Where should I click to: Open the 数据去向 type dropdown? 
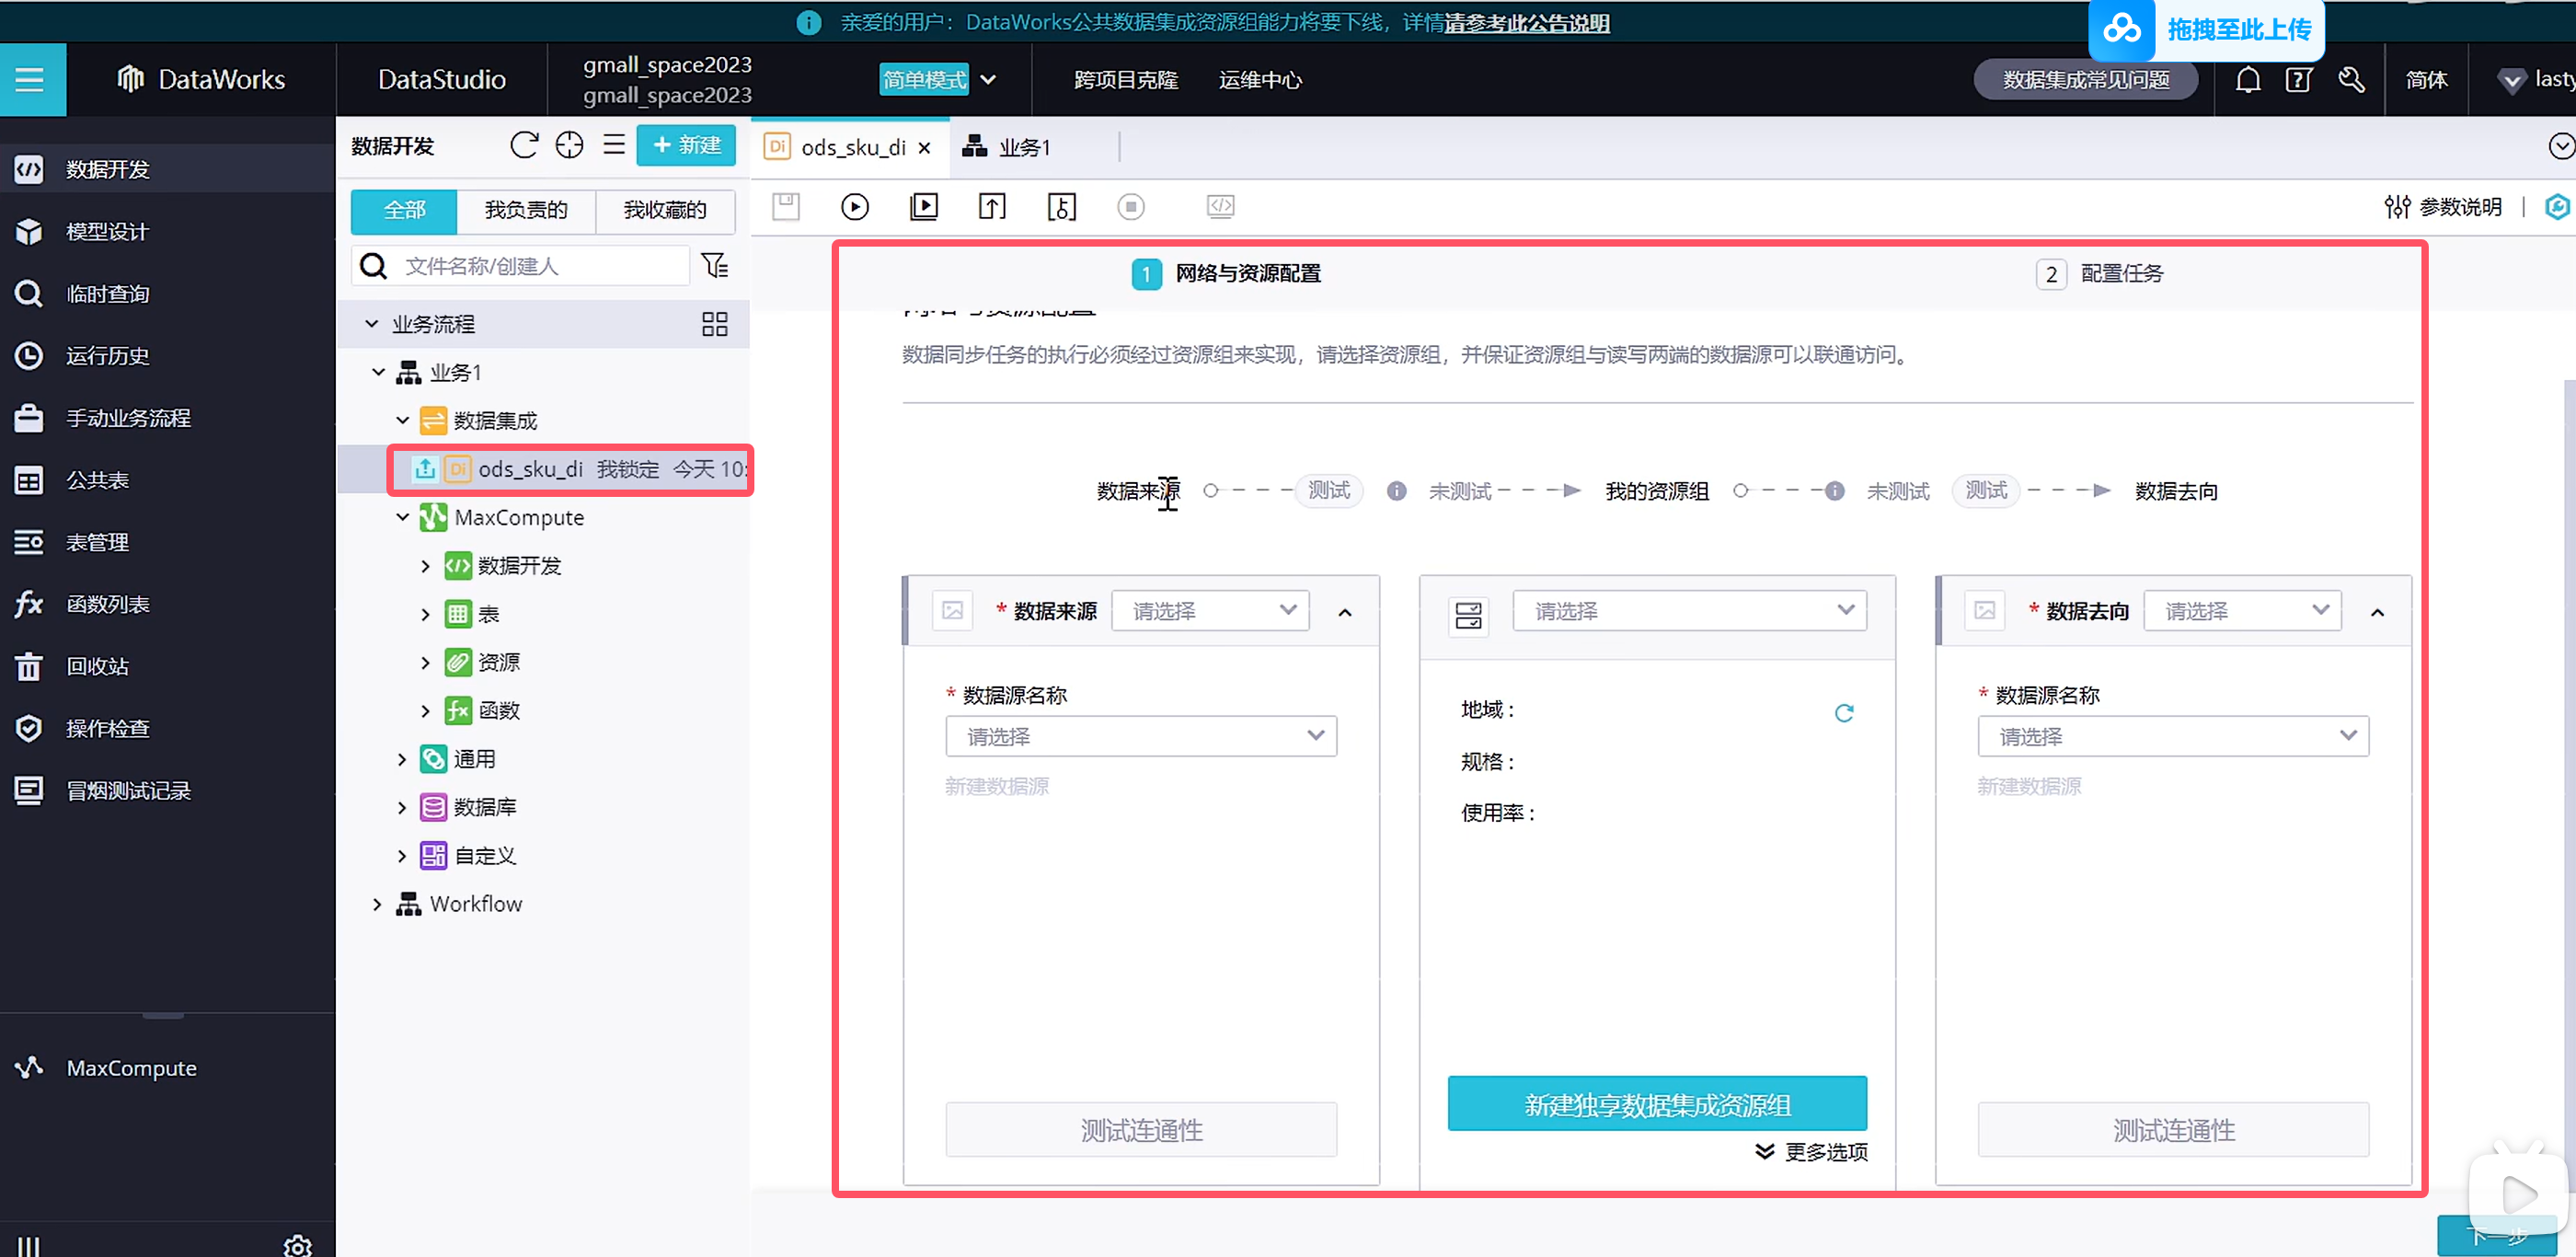click(2243, 610)
